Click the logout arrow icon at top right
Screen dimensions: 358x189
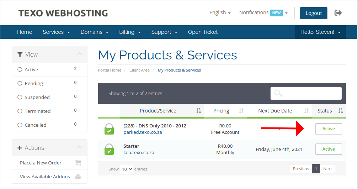click(x=338, y=13)
